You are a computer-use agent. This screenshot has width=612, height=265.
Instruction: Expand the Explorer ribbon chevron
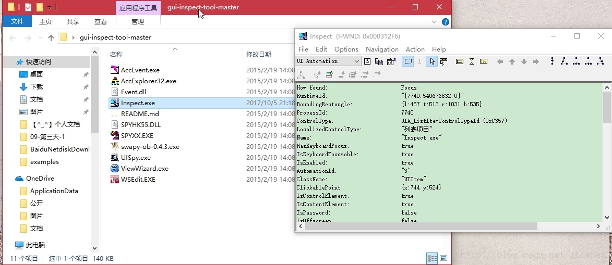point(435,22)
